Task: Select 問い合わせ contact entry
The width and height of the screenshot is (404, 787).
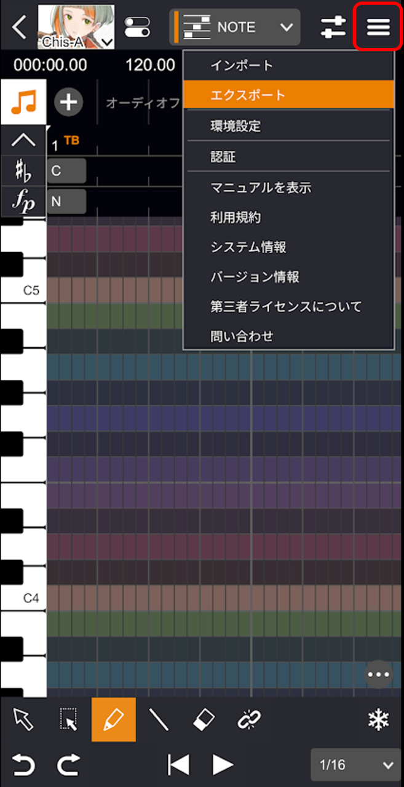Action: point(288,336)
